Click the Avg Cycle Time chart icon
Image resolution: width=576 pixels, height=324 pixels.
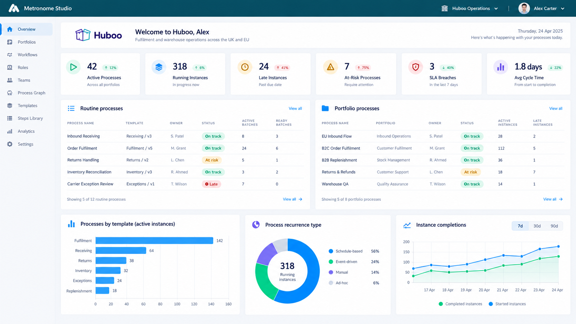coord(501,67)
